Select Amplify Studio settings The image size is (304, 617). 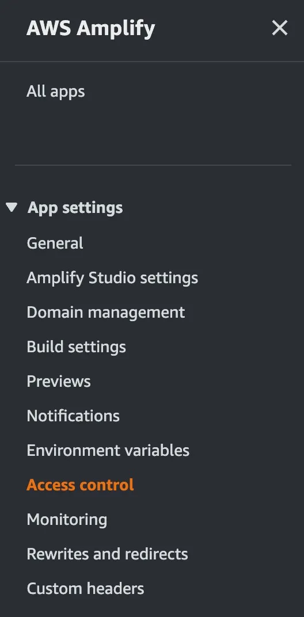pos(112,278)
